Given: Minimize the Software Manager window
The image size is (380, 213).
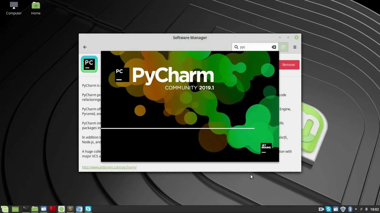Looking at the screenshot, I should coord(280,38).
